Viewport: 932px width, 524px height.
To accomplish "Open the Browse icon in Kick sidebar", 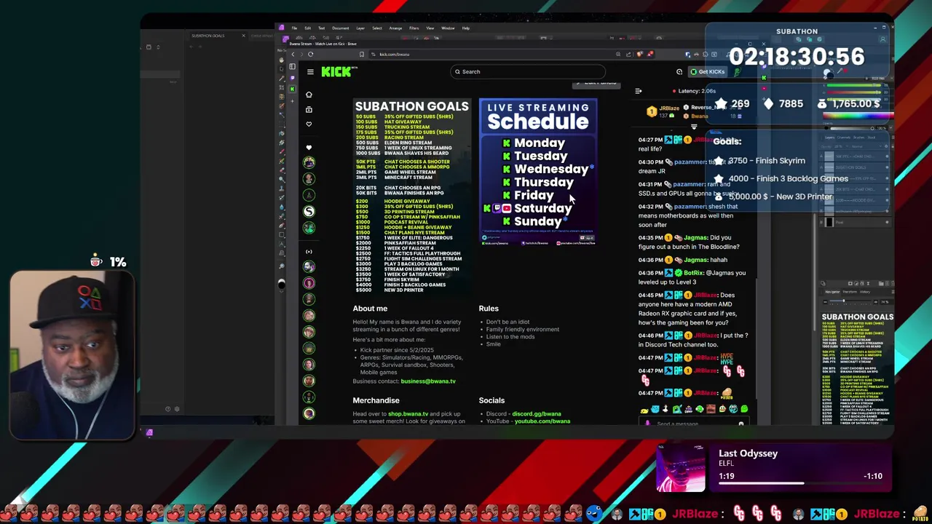I will coord(309,109).
